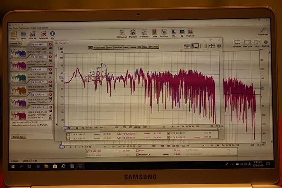
Task: Click down arrow of measurement list scrollbar
Action: 56,124
